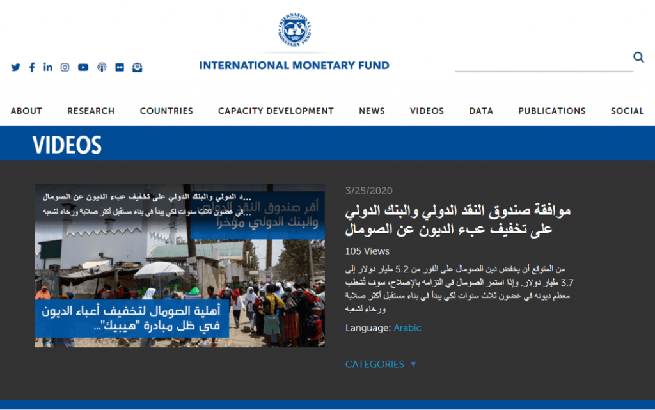Open the PUBLICATIONS navigation item
Image resolution: width=655 pixels, height=410 pixels.
(552, 111)
